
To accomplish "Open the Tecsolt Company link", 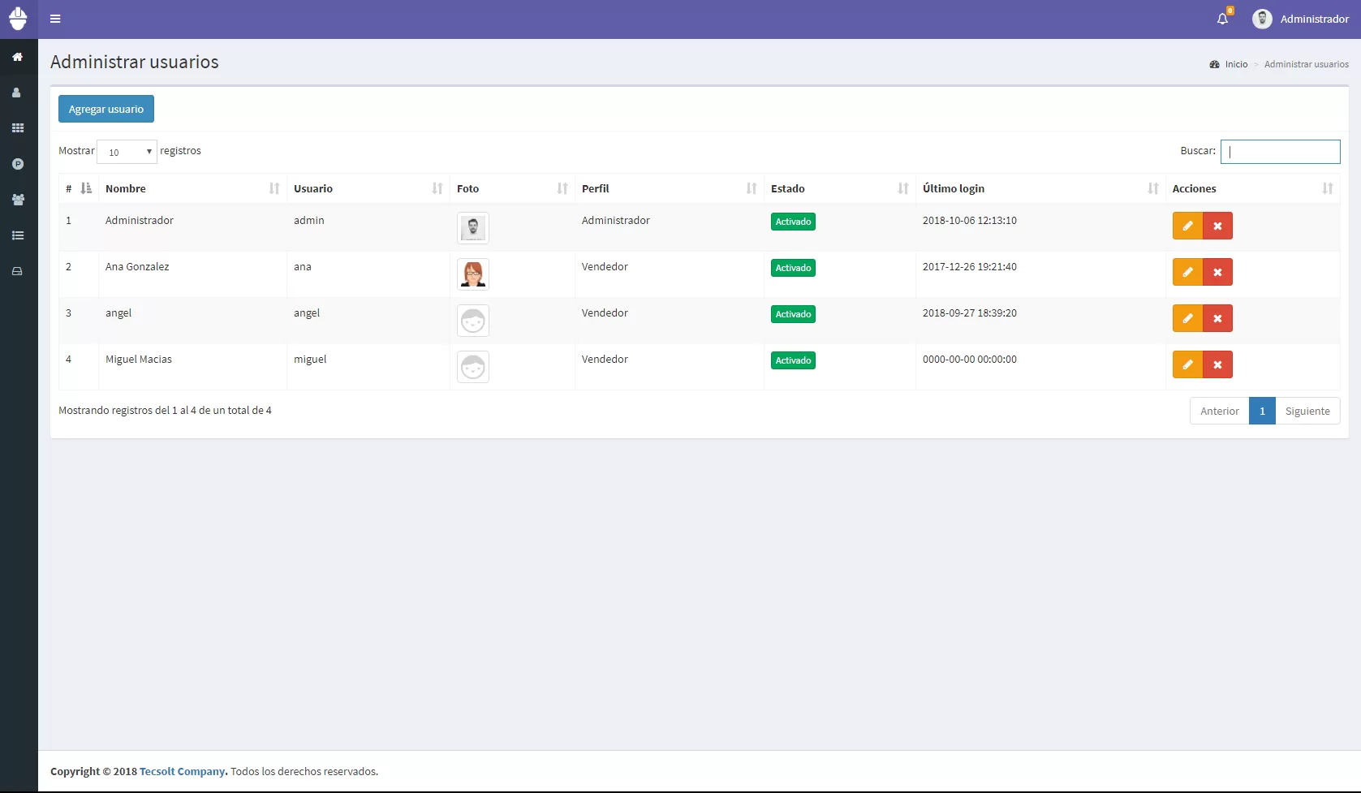I will point(182,771).
